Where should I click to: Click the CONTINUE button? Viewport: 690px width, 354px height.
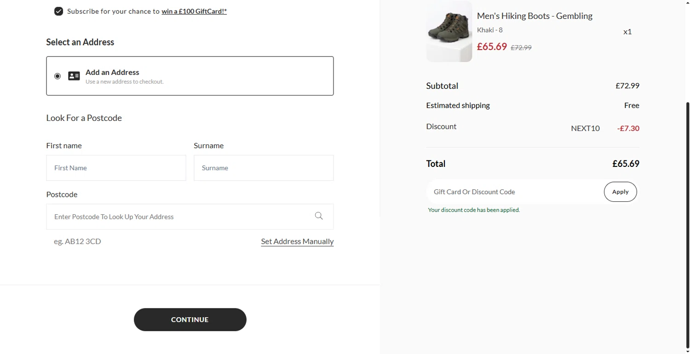pyautogui.click(x=190, y=320)
